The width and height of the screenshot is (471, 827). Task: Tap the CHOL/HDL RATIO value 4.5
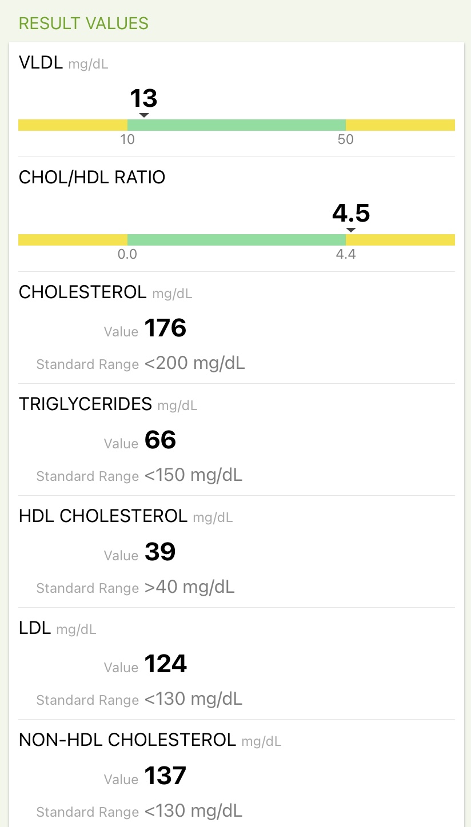point(351,213)
